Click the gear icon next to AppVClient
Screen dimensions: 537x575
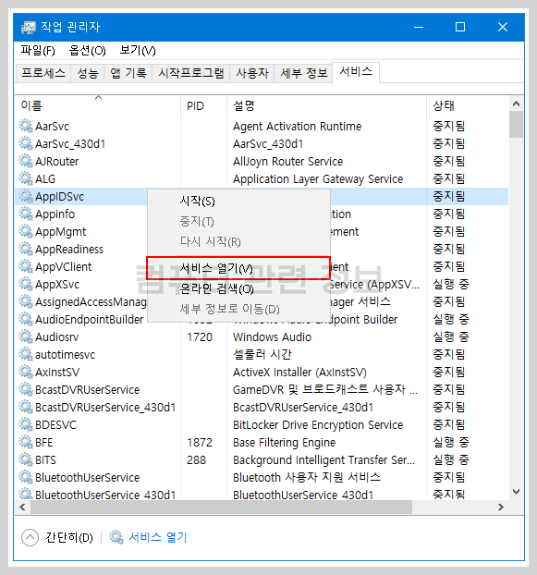[26, 266]
